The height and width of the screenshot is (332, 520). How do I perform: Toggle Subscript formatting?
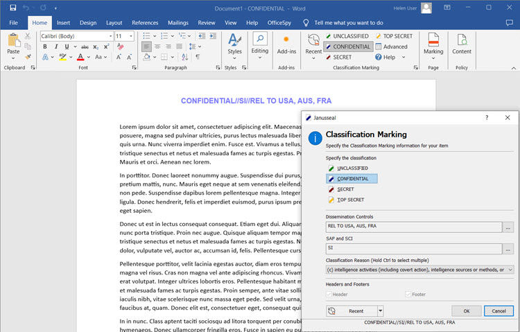click(96, 46)
